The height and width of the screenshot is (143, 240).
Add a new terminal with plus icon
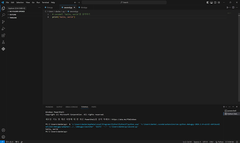click(224, 107)
